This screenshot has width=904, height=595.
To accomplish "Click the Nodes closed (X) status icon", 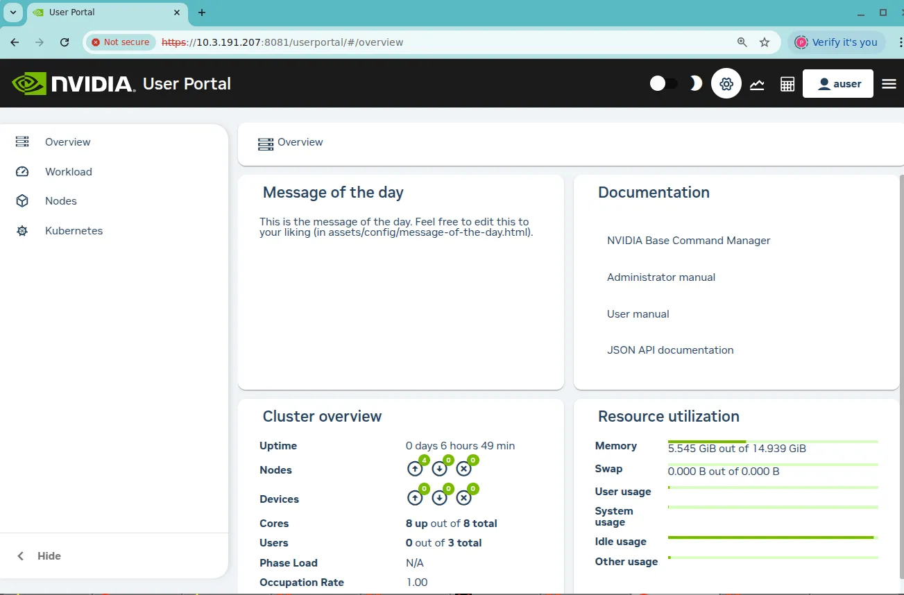I will pos(463,469).
